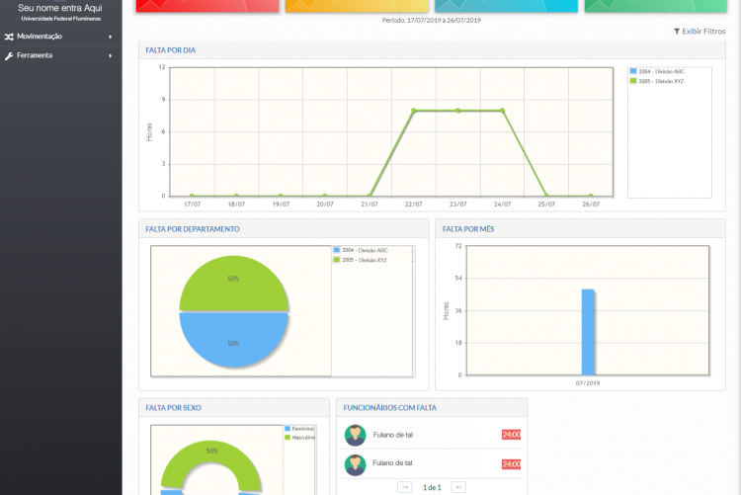Click 2005 - Divisão XYZ in department legend

coord(360,260)
